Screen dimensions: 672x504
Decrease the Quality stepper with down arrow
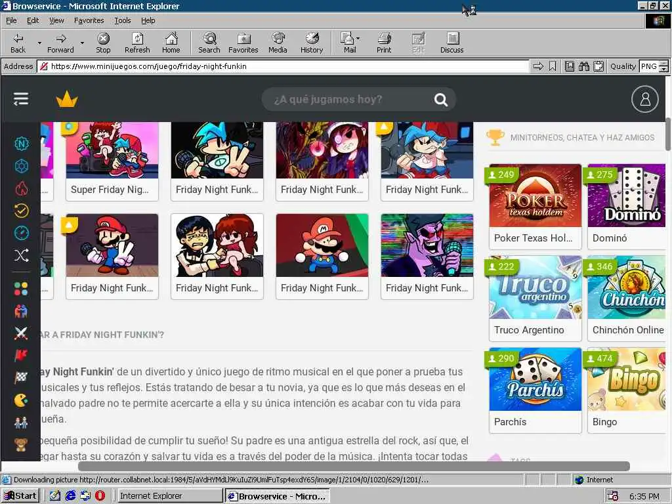664,69
